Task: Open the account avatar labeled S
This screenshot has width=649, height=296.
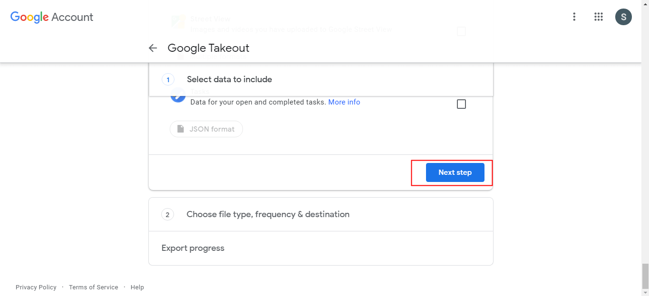Action: point(623,17)
